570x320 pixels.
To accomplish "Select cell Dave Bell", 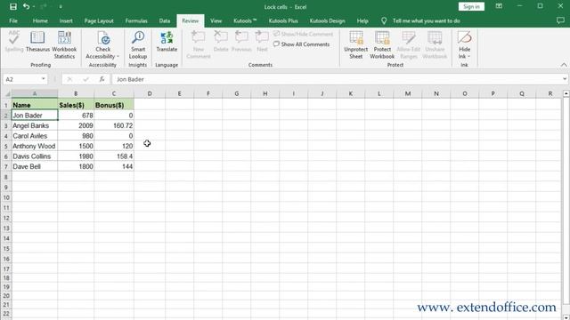I will click(x=35, y=166).
